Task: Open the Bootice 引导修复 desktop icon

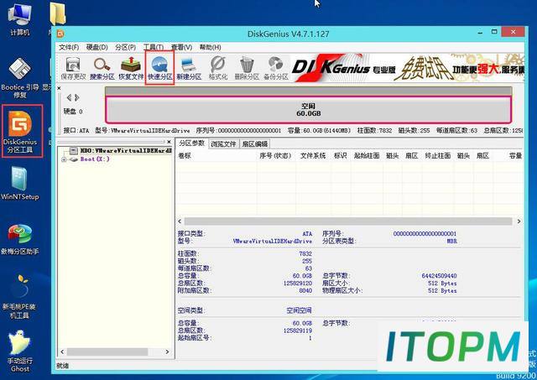Action: [20, 78]
